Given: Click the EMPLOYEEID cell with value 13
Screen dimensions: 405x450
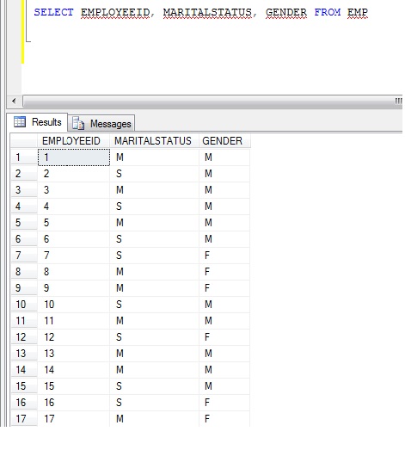Looking at the screenshot, I should coord(74,354).
